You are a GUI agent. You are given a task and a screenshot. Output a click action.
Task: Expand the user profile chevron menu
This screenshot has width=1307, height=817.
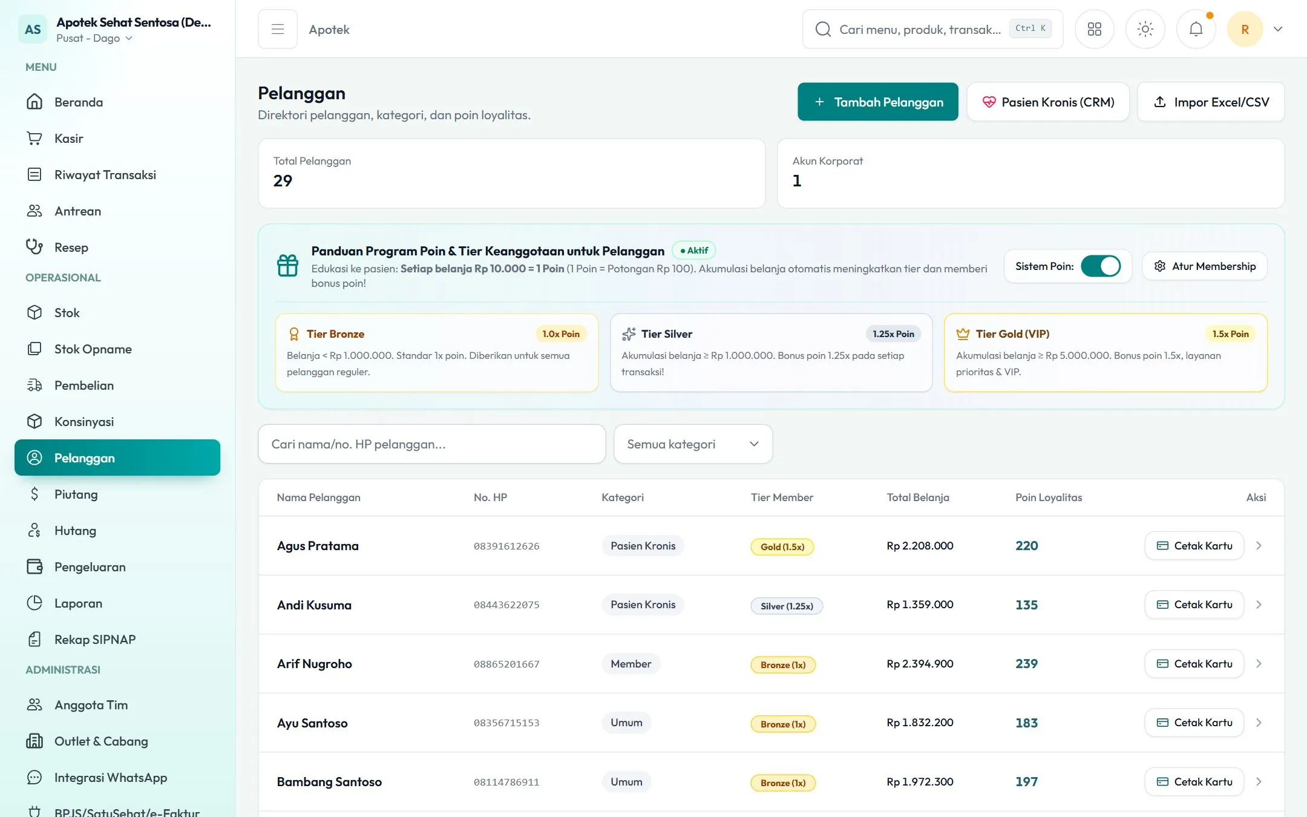1277,29
